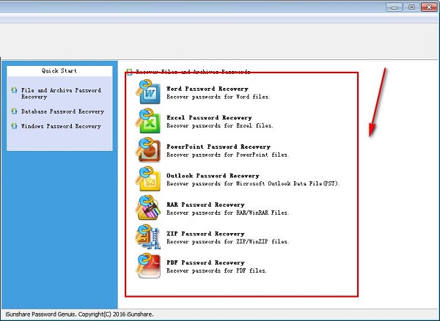Screen dimensions: 440x321
Task: Click 'Recover passwords for PDF files.' text
Action: (216, 271)
